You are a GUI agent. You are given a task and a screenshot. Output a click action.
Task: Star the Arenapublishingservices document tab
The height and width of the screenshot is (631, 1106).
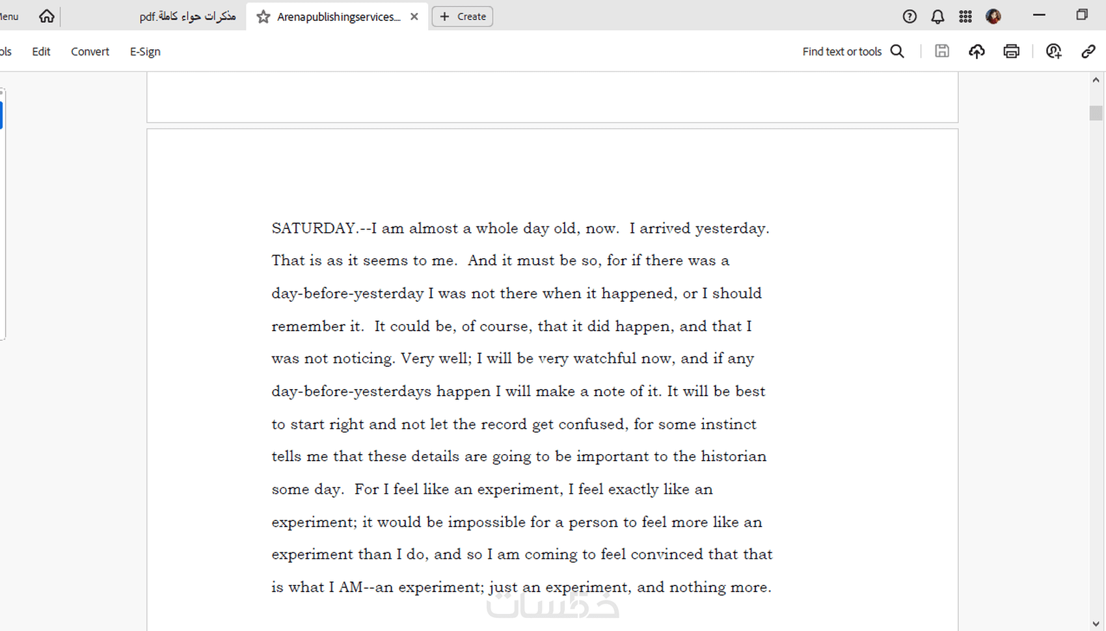coord(263,17)
